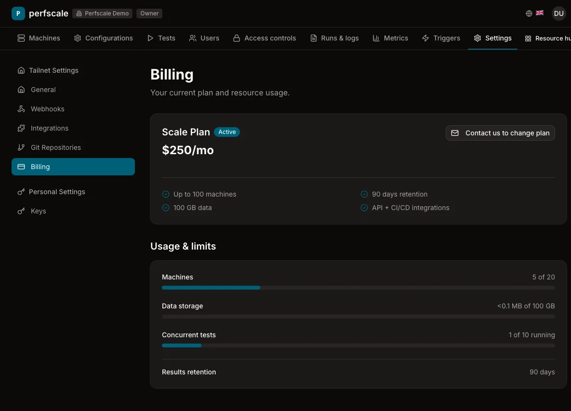Open the DU user avatar menu

pos(558,13)
